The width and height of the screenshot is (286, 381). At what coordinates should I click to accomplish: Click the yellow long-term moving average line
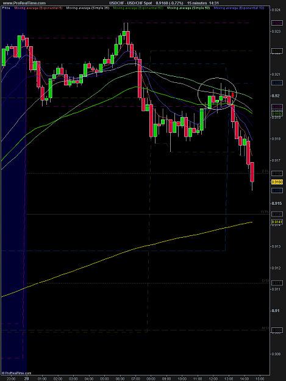tap(126, 252)
